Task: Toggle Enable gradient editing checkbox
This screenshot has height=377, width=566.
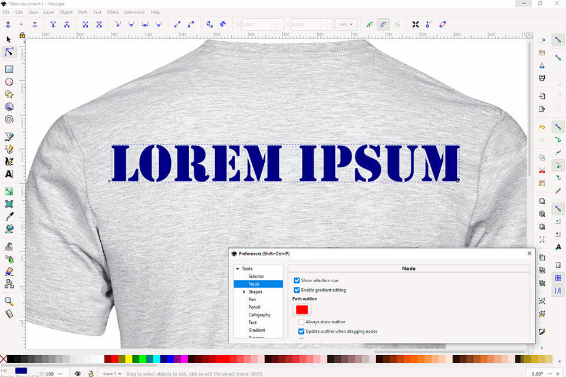Action: click(x=297, y=290)
